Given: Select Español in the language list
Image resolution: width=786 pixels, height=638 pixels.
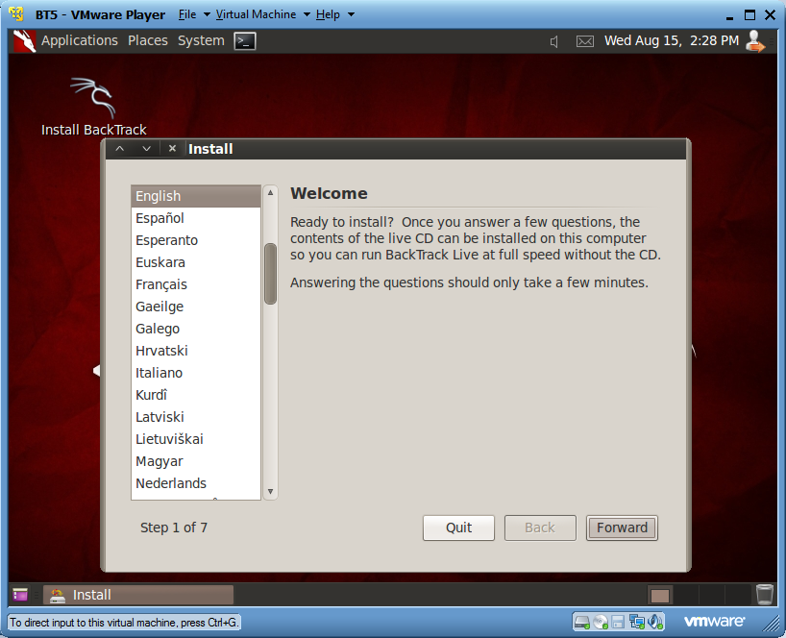Looking at the screenshot, I should coord(196,218).
